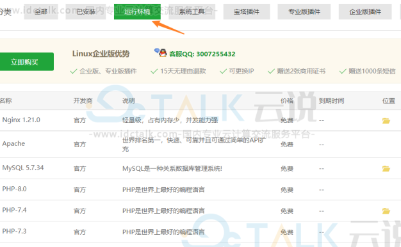Open folder icon for PHP-7.4
The height and width of the screenshot is (247, 401).
point(386,211)
